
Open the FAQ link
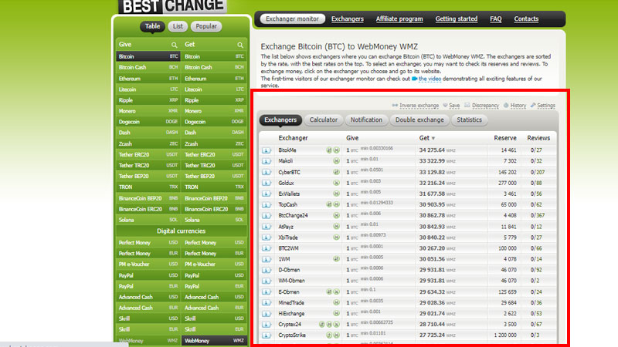point(495,19)
